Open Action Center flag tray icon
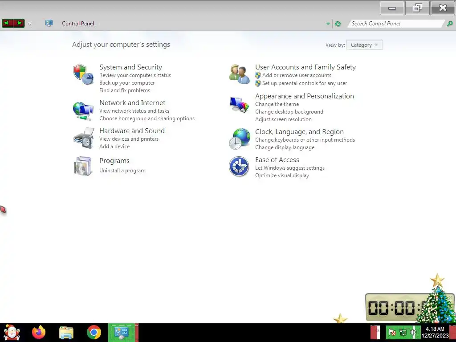 392,332
